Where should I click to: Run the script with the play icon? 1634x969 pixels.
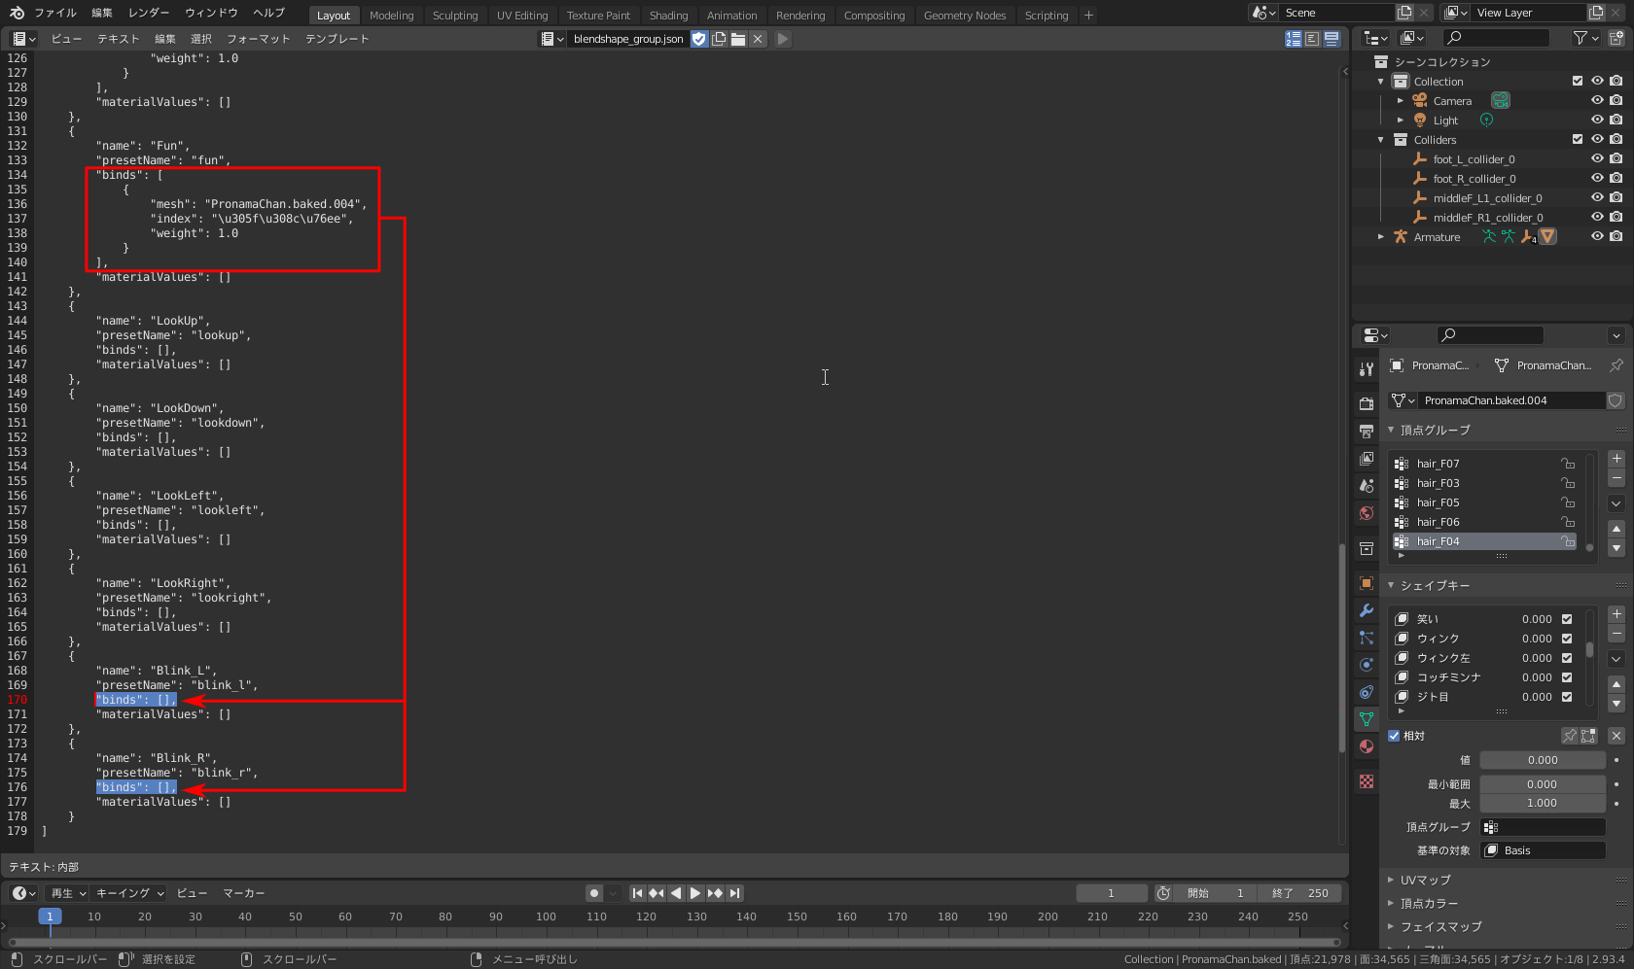pyautogui.click(x=783, y=39)
